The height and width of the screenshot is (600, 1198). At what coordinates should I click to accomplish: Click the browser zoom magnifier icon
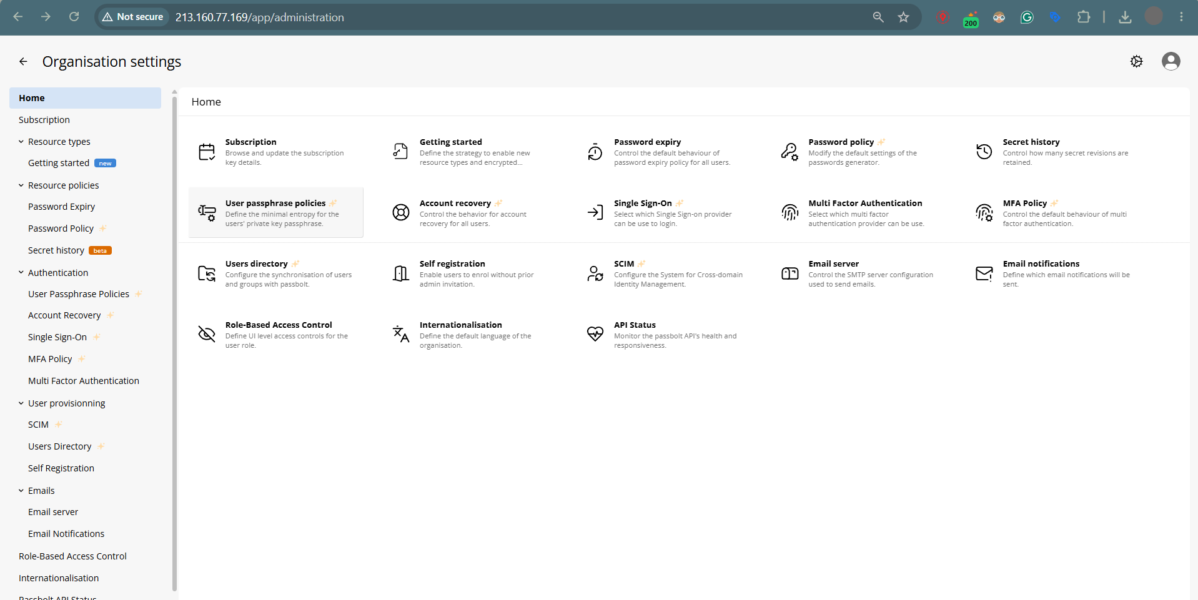click(x=878, y=17)
